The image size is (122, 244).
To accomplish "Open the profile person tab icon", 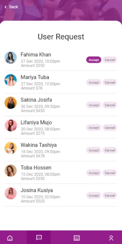I will tap(111, 238).
